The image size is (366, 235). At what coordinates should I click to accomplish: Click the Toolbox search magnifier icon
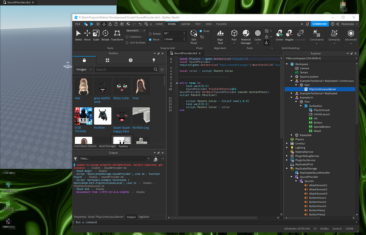pos(156,69)
